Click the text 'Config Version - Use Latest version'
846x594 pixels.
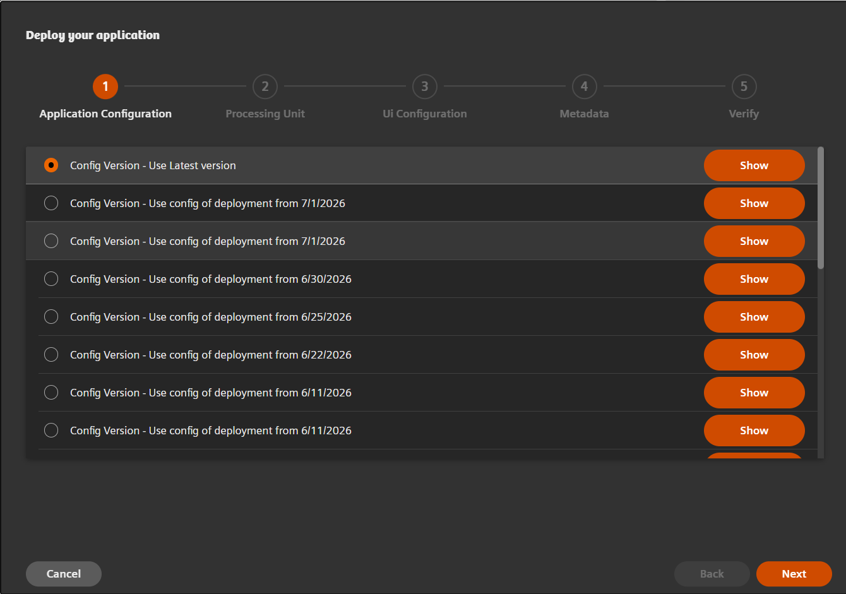tap(153, 165)
